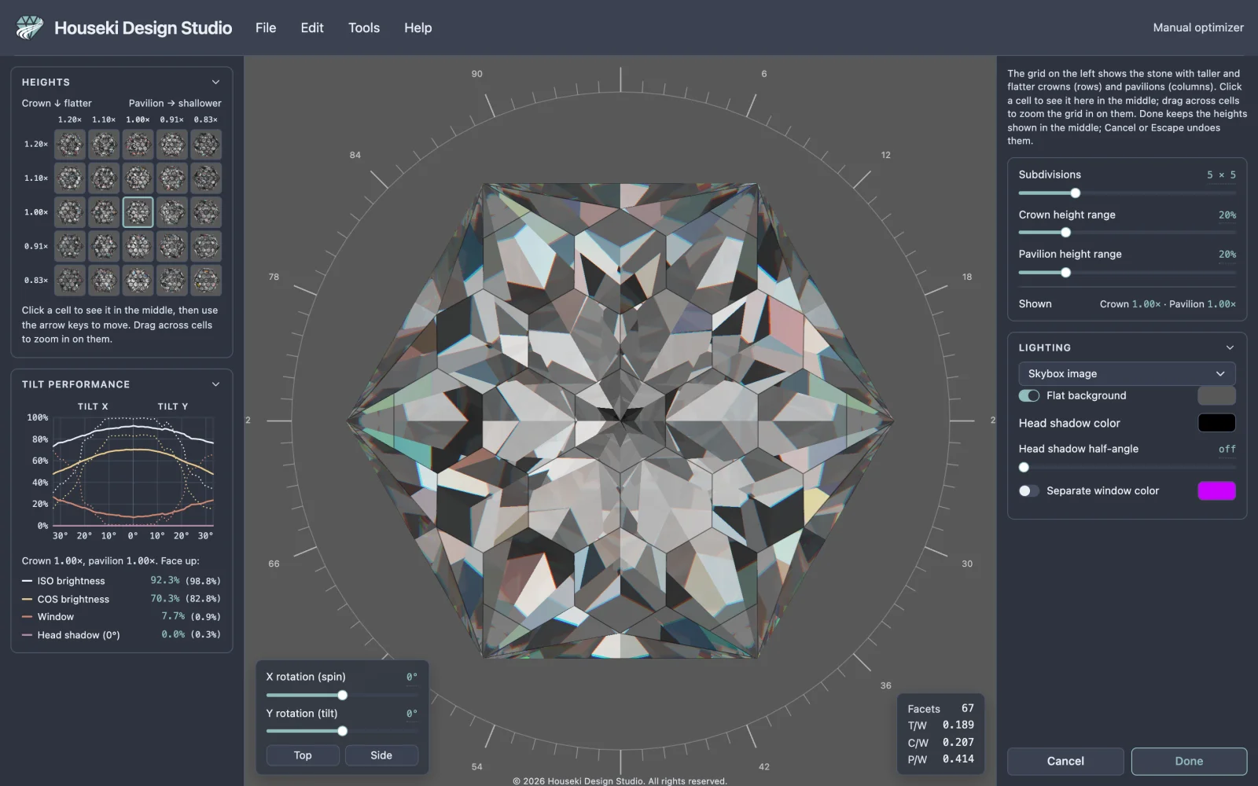Click the Crown height range 20% value

coord(1227,215)
